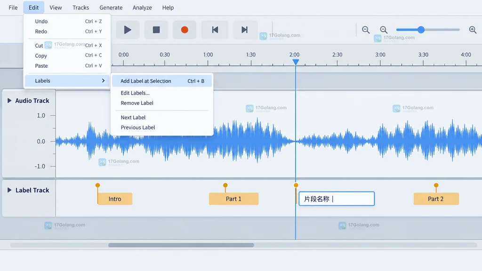The height and width of the screenshot is (271, 482).
Task: Open the Tracks menu
Action: point(80,8)
